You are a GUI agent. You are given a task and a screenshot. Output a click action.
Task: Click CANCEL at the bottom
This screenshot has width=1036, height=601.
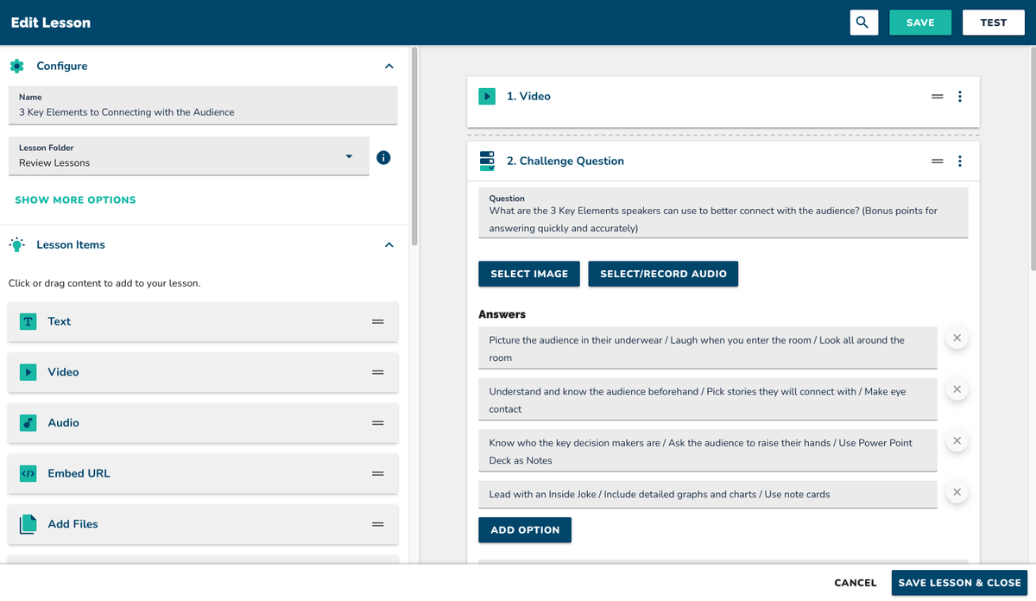(x=856, y=583)
